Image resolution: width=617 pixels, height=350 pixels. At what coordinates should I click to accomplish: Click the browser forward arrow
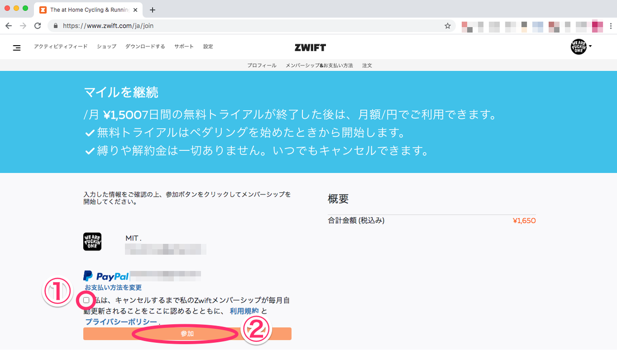(x=23, y=25)
